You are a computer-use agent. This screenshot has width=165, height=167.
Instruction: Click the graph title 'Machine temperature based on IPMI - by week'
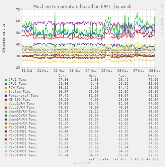tap(82, 6)
